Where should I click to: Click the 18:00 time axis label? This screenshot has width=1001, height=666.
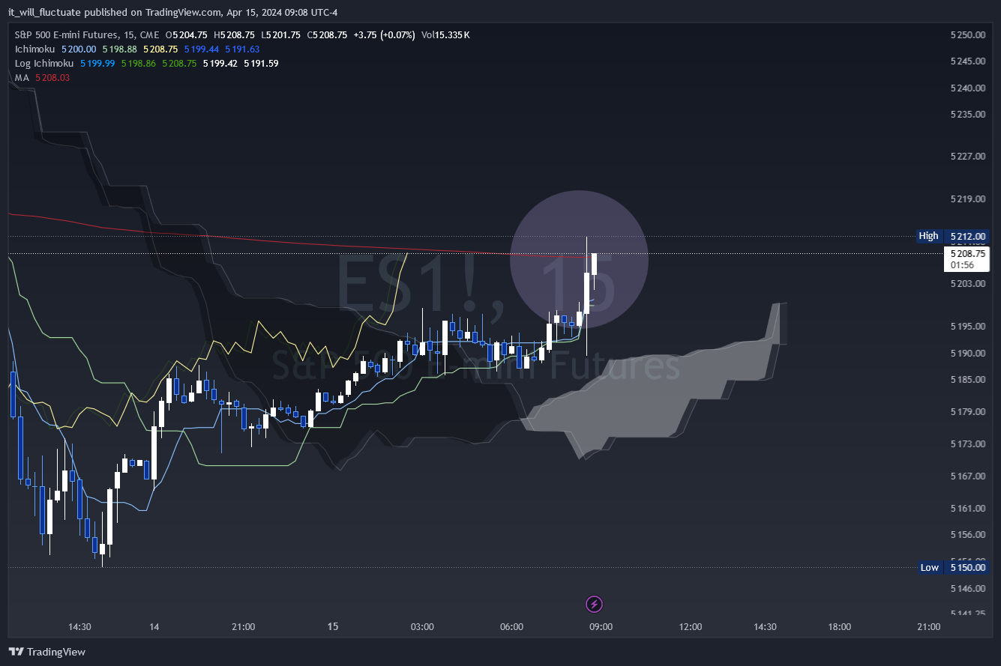839,627
